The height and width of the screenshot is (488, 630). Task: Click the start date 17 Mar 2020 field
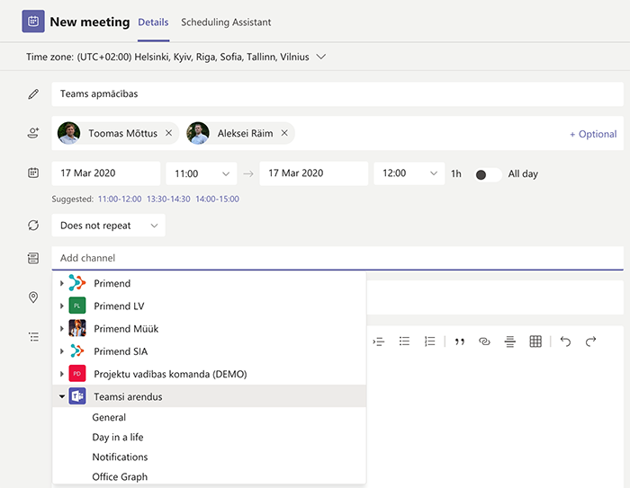[106, 173]
